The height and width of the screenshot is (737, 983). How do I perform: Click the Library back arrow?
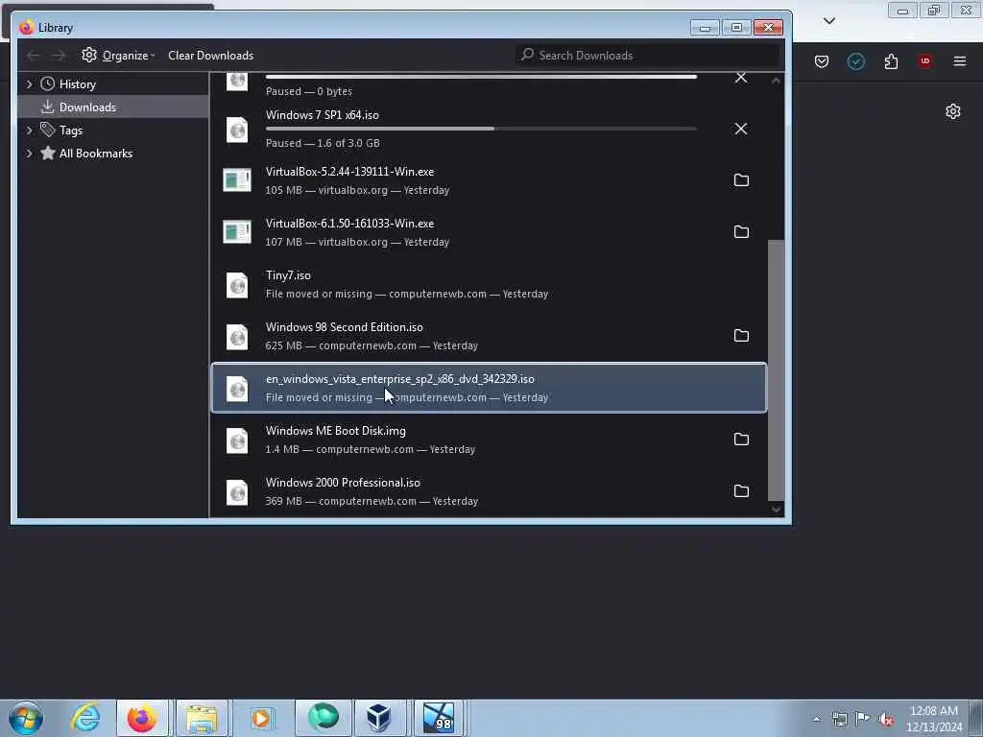[34, 55]
